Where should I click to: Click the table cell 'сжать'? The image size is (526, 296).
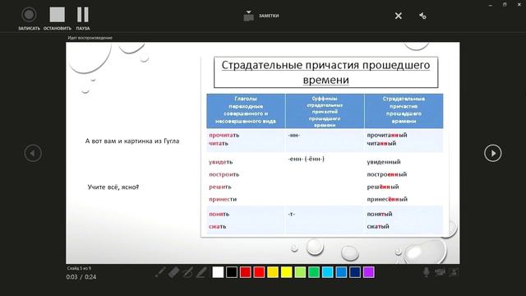click(217, 227)
